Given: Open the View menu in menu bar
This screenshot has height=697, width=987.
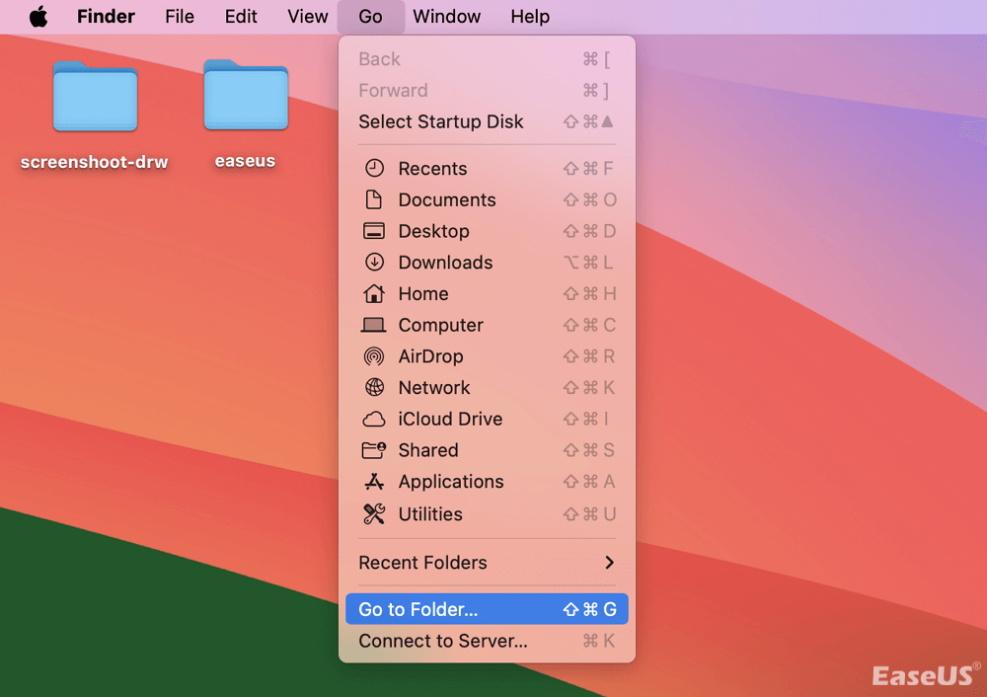Looking at the screenshot, I should point(307,17).
